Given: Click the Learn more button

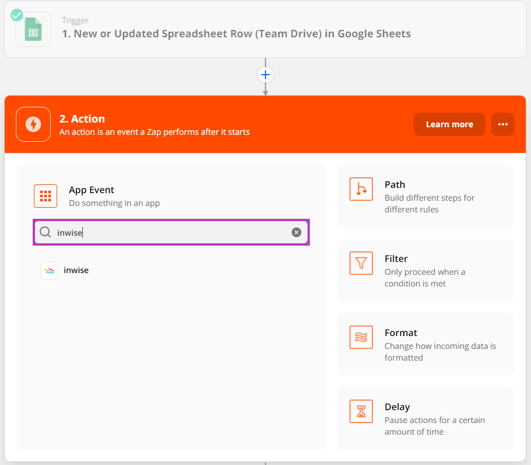Looking at the screenshot, I should (x=449, y=124).
